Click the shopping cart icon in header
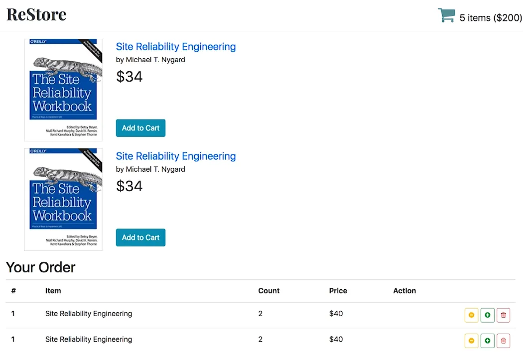The width and height of the screenshot is (531, 352). pos(446,15)
